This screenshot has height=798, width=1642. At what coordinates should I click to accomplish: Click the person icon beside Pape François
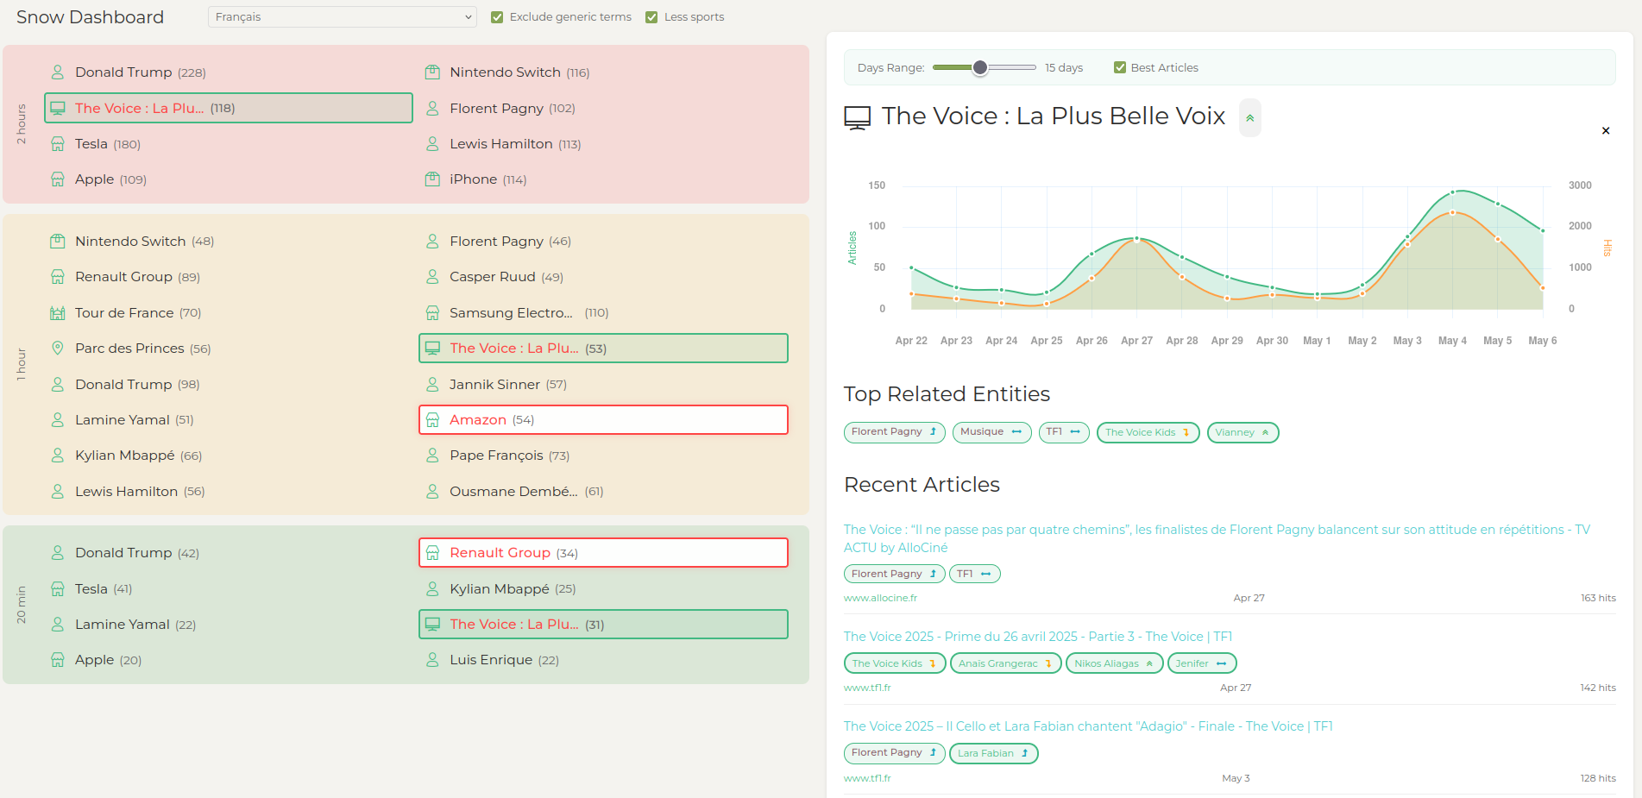click(432, 456)
